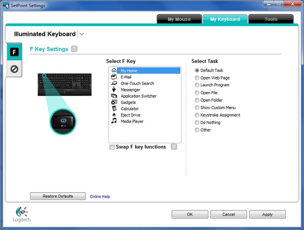The width and height of the screenshot is (304, 230).
Task: Choose the Keystroke Assignment radio button
Action: 197,115
